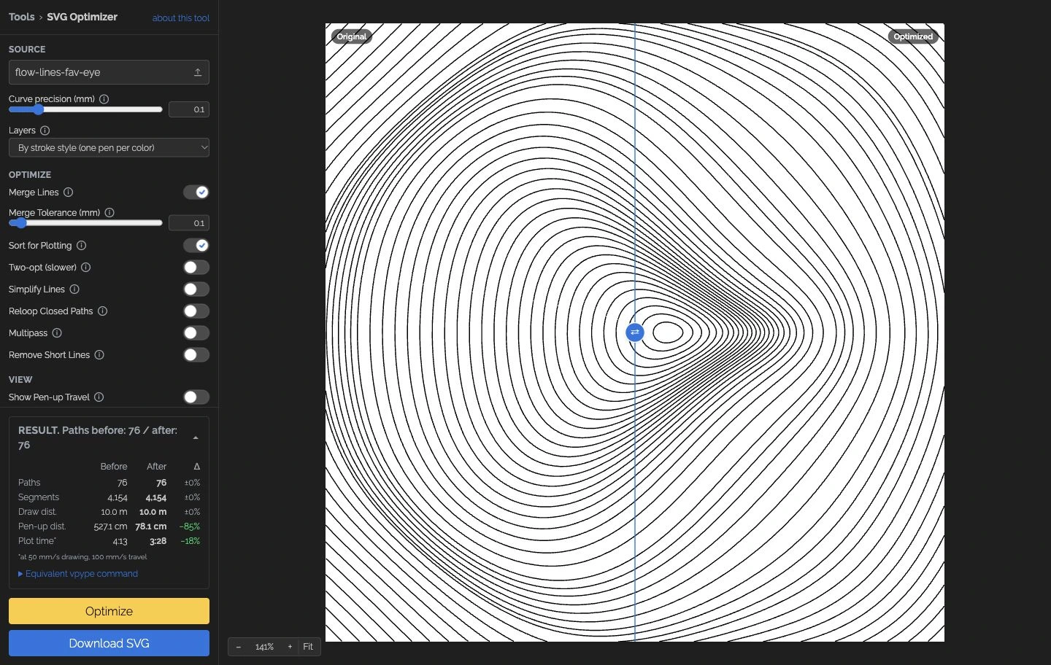The height and width of the screenshot is (665, 1051).
Task: Enable the Remove Short Lines toggle
Action: [x=196, y=355]
